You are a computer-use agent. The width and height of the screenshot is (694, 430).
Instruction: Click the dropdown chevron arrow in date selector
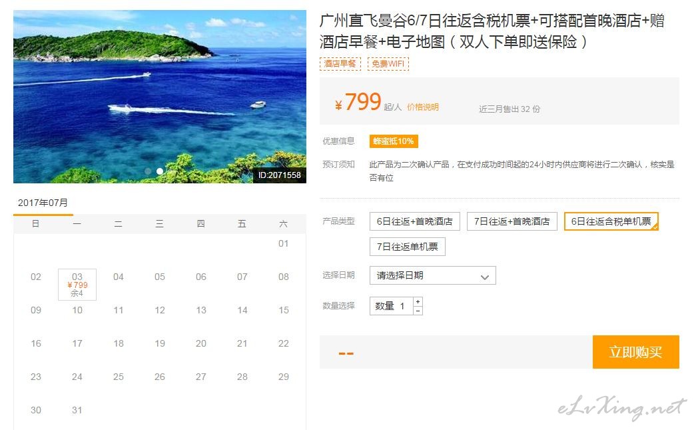485,277
